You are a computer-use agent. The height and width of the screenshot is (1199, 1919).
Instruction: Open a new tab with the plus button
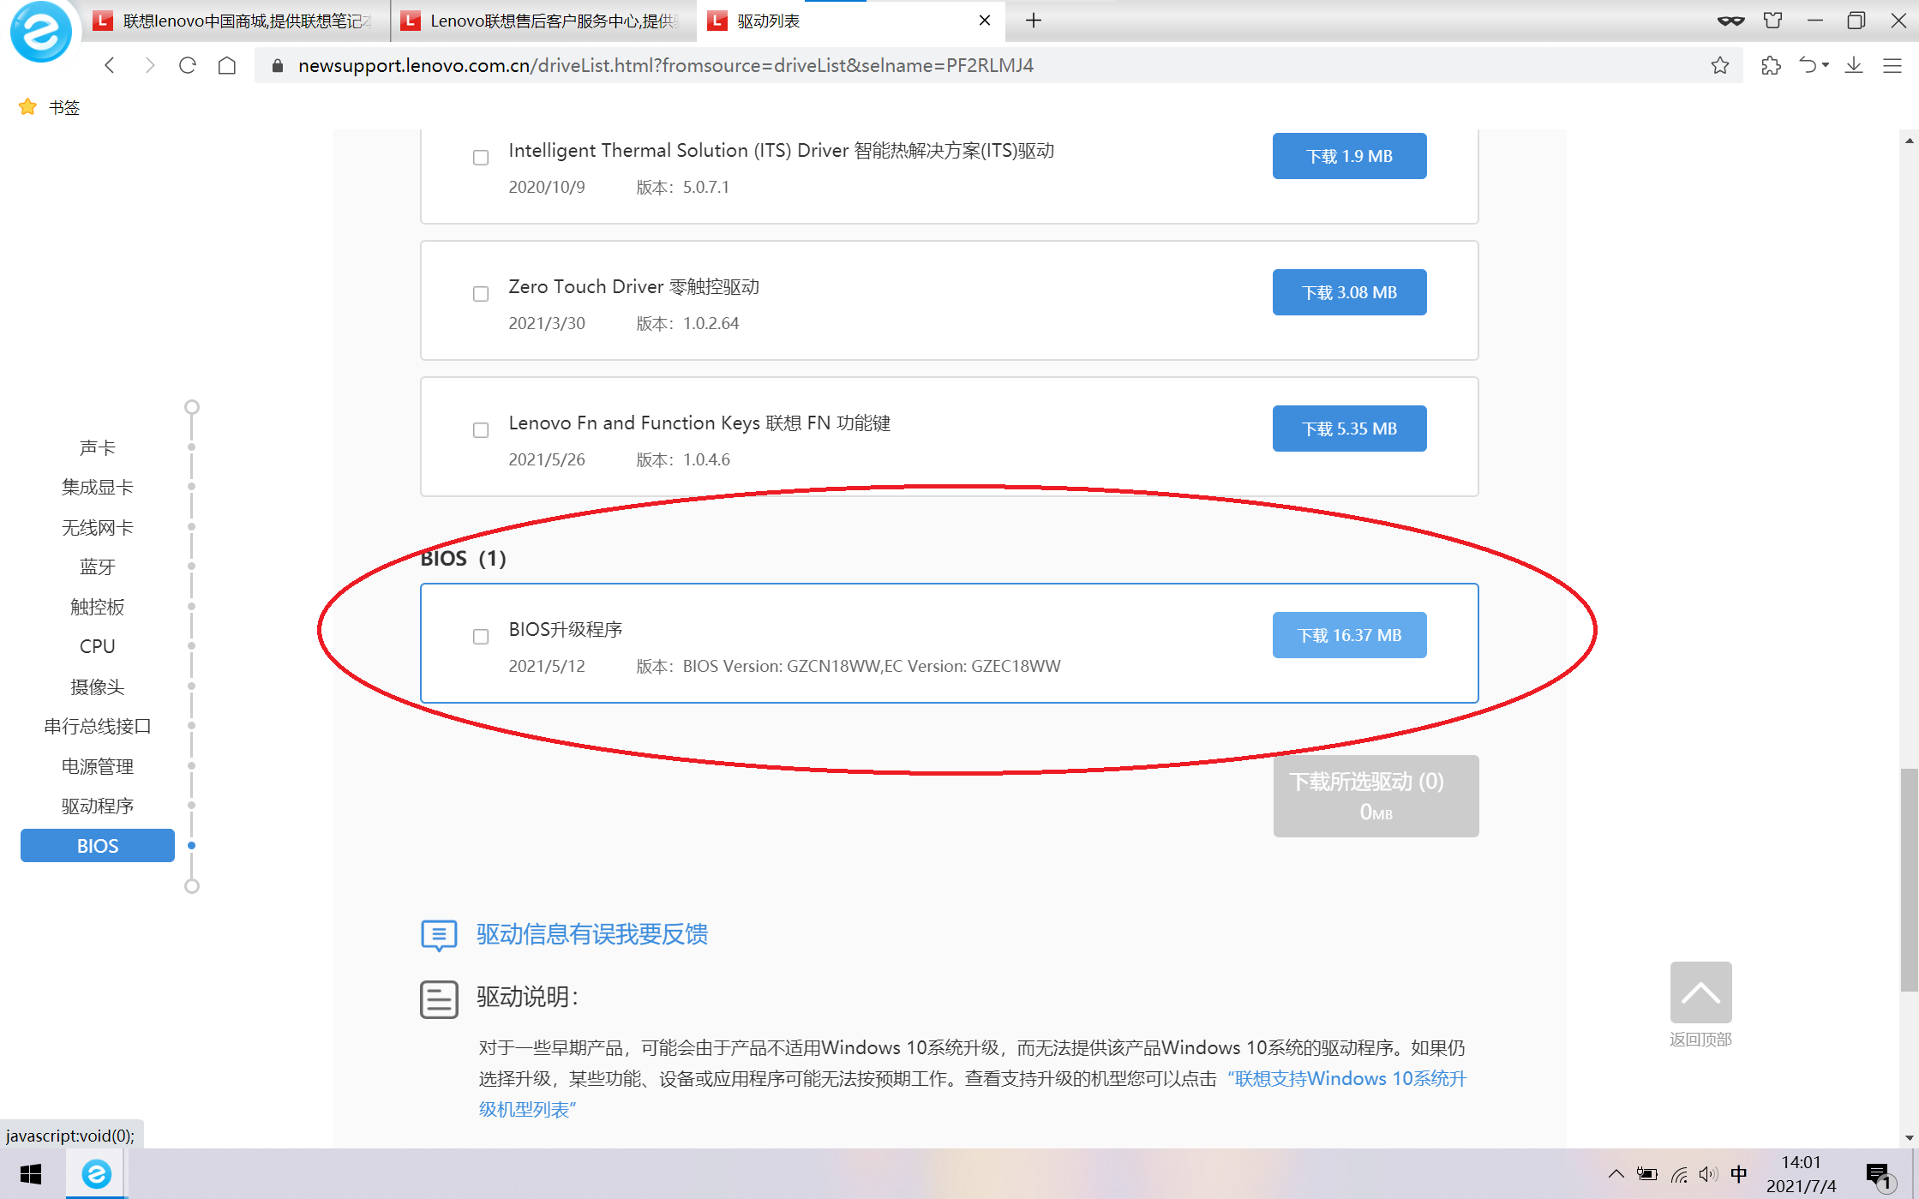click(x=1034, y=21)
